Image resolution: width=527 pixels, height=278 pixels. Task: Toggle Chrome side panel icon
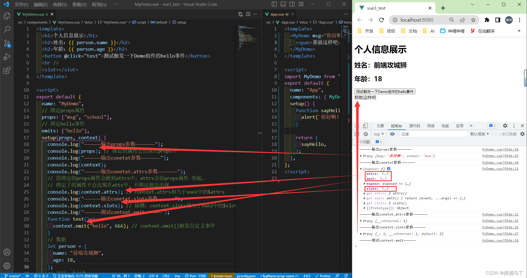tap(498, 20)
